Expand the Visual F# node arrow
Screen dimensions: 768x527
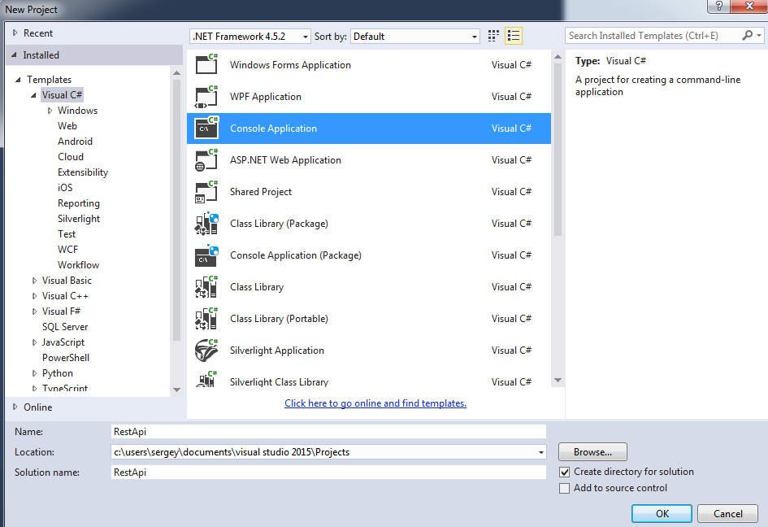(34, 311)
